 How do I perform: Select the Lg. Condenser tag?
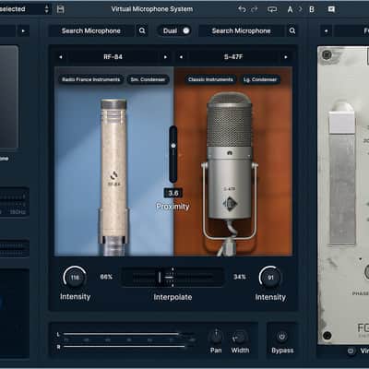(260, 79)
